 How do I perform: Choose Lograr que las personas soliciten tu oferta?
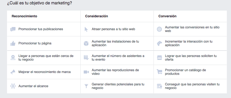click(190, 58)
